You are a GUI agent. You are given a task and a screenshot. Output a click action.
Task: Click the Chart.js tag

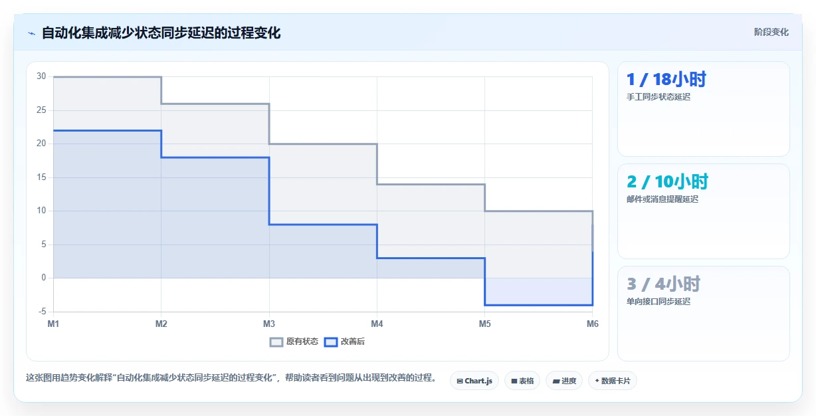[x=474, y=381]
